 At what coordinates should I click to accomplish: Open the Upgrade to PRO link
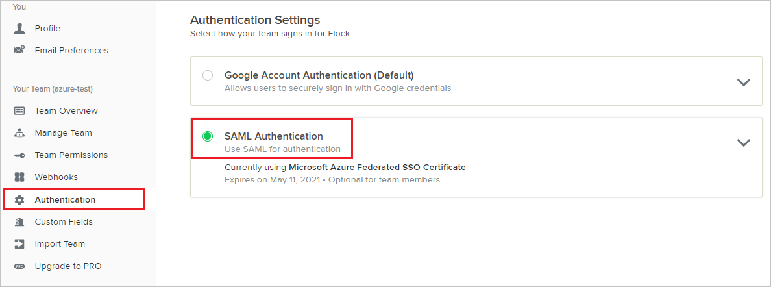(67, 266)
